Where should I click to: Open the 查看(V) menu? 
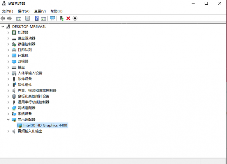40,11
